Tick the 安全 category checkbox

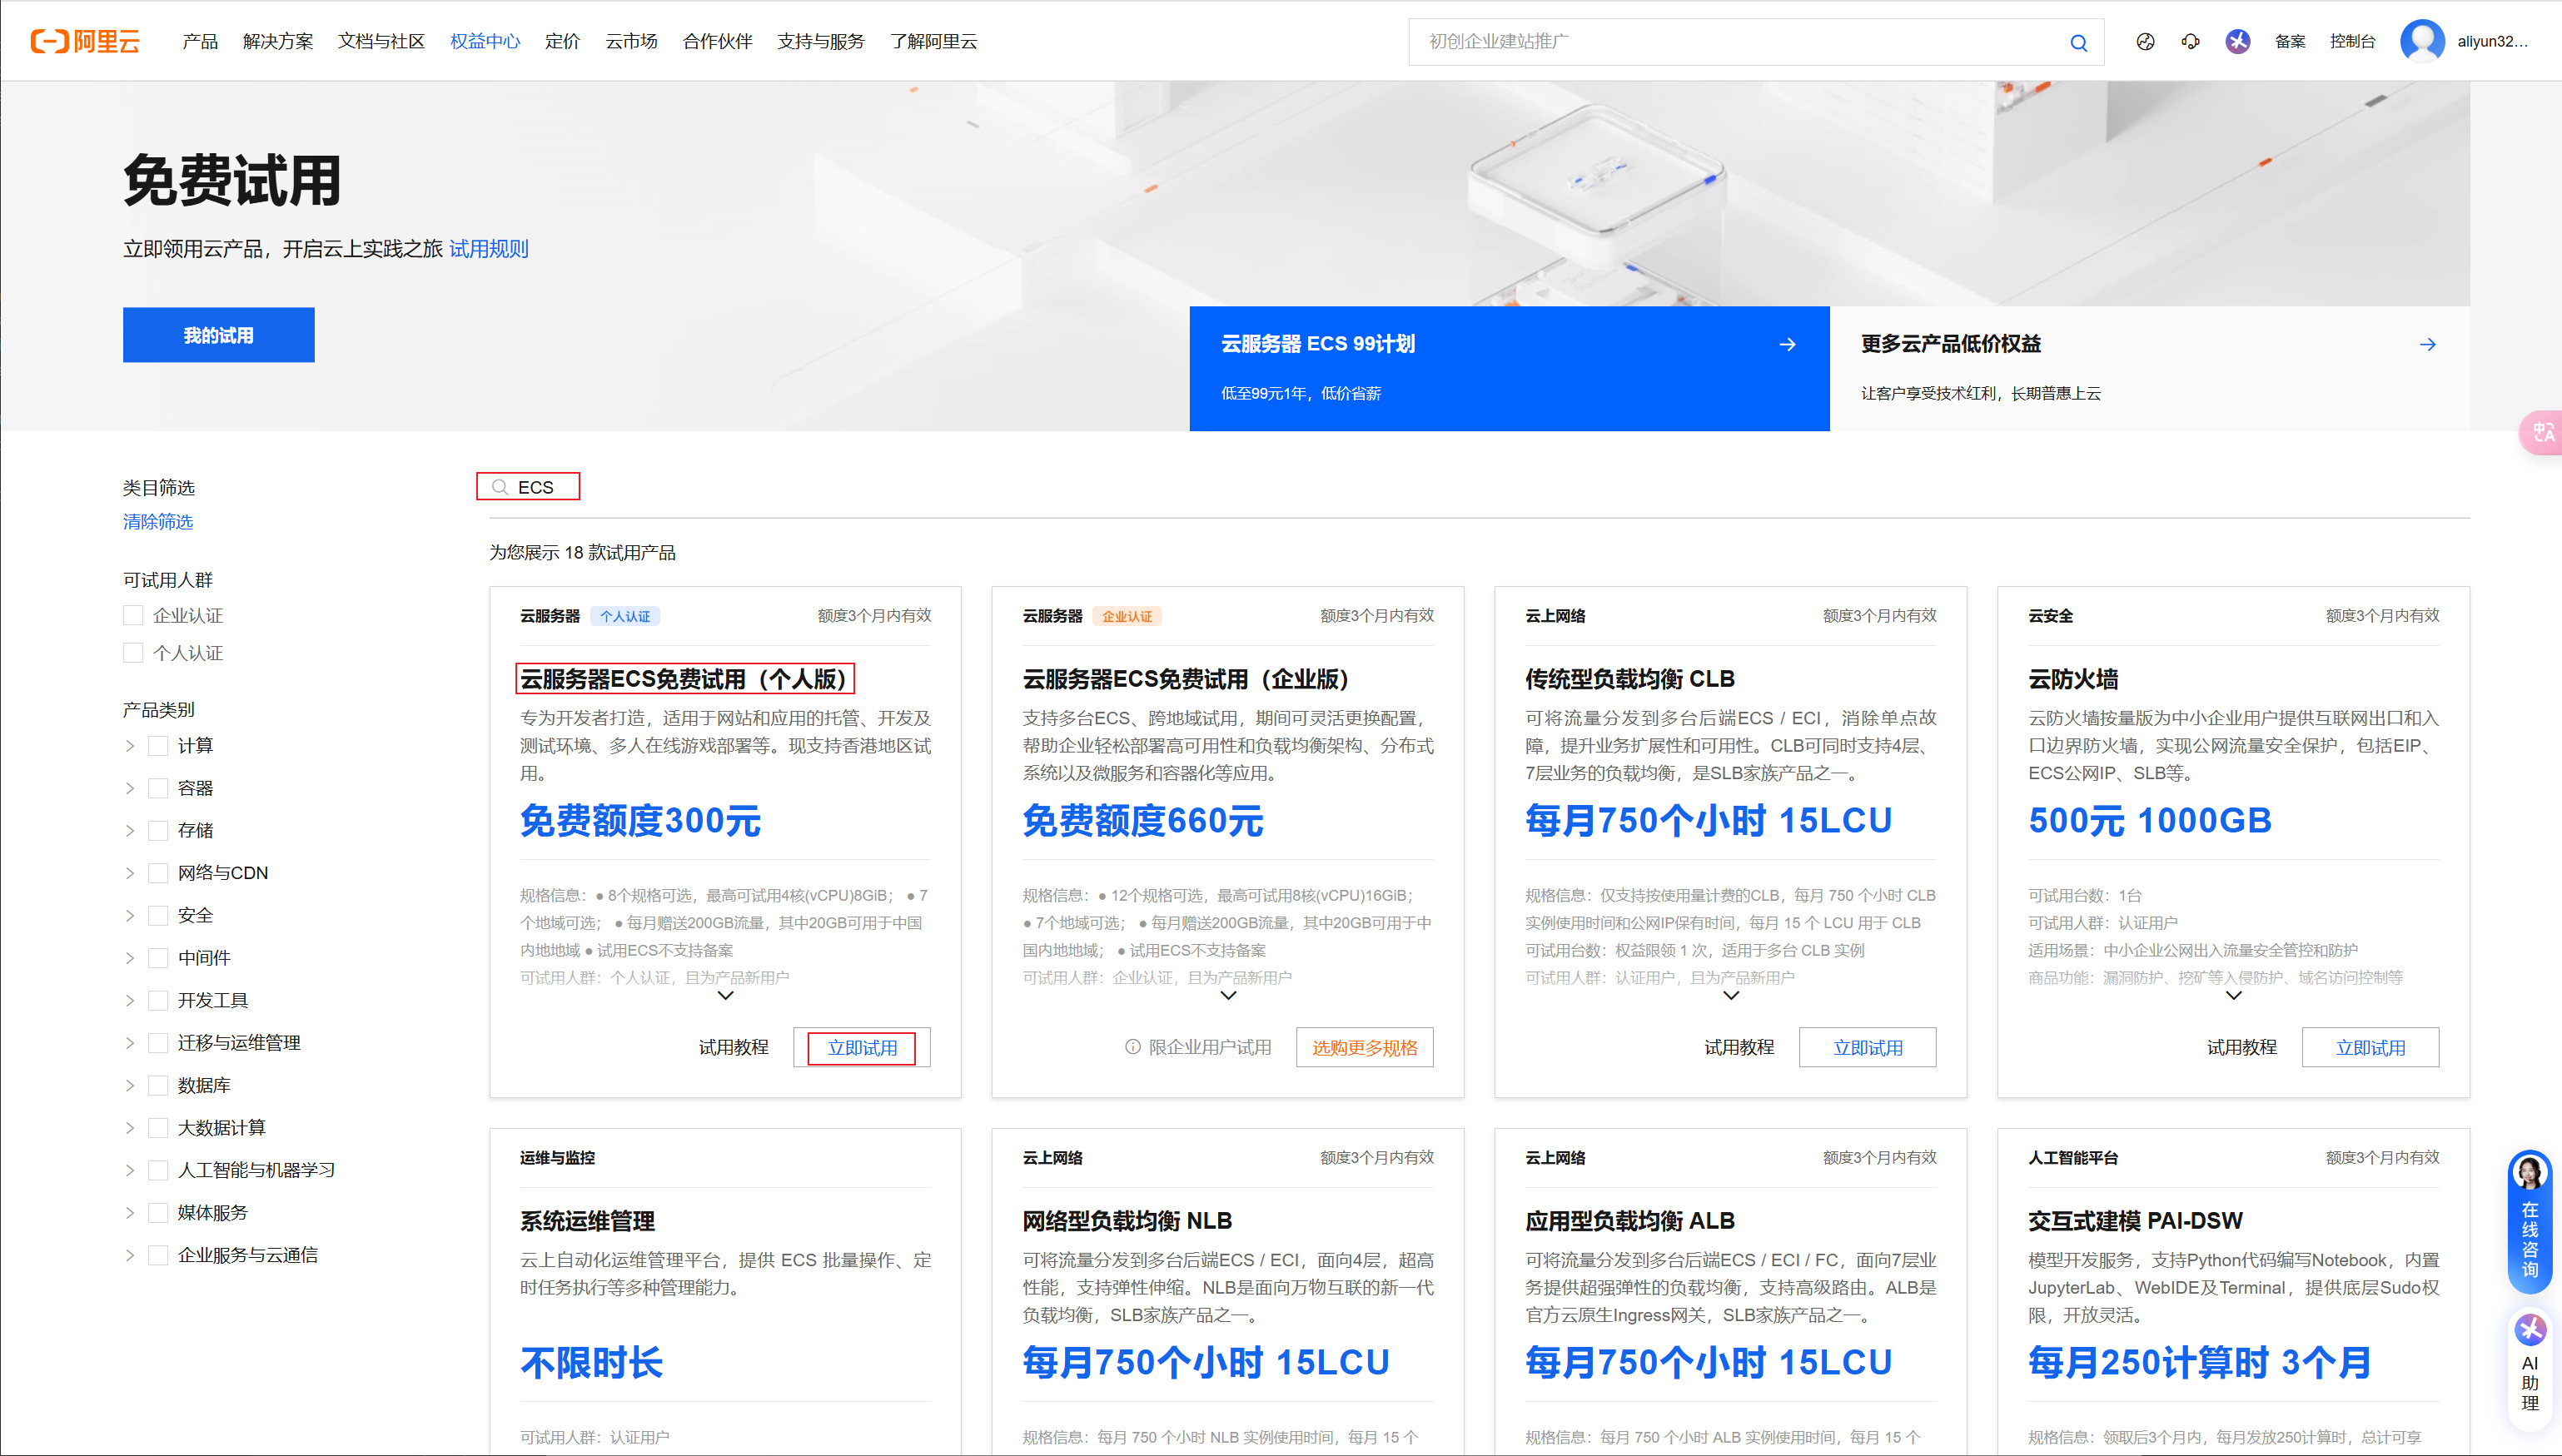point(158,915)
